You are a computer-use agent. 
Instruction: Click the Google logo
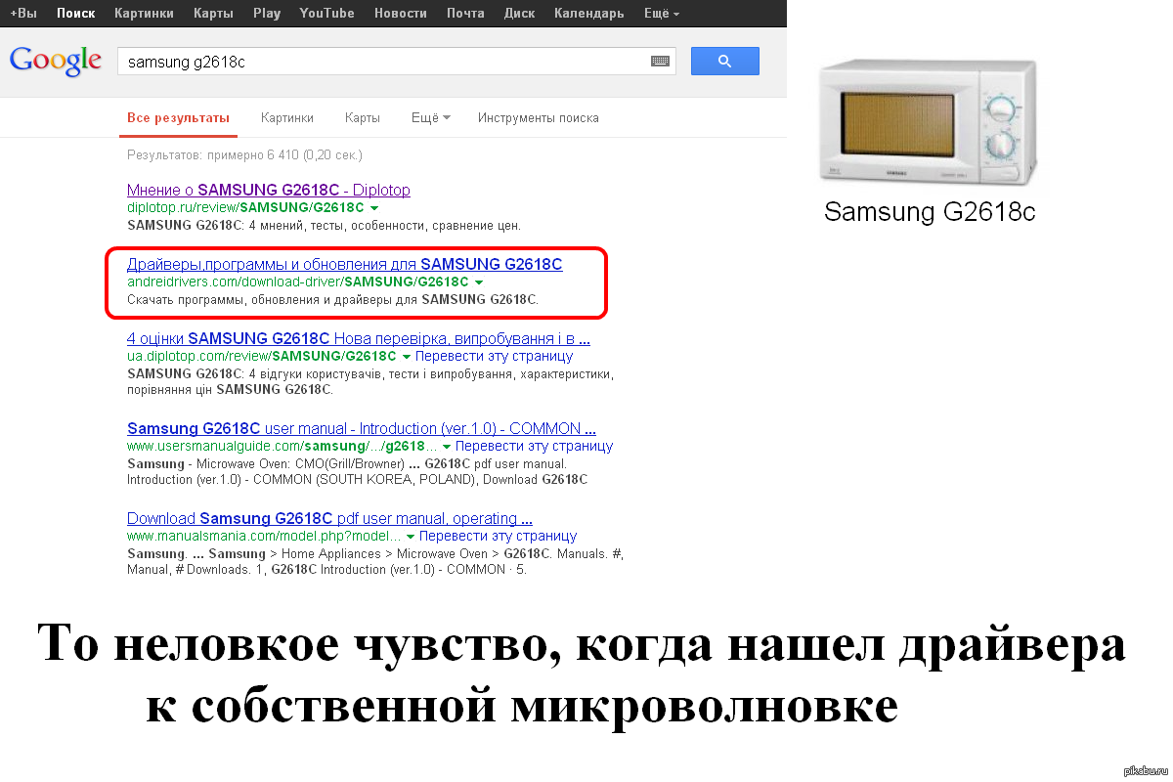click(x=56, y=60)
